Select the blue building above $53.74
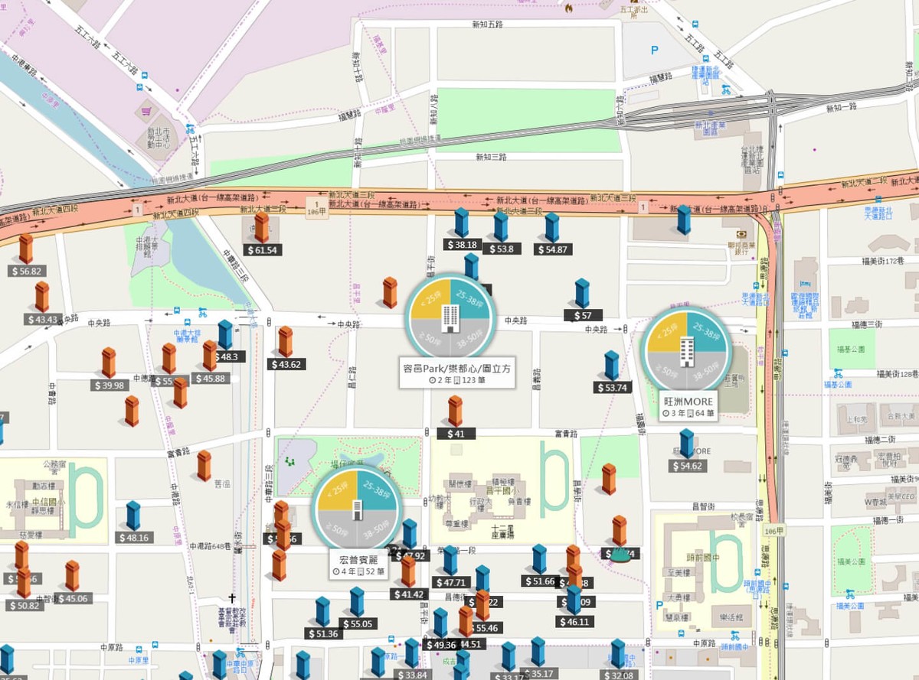 pos(611,366)
